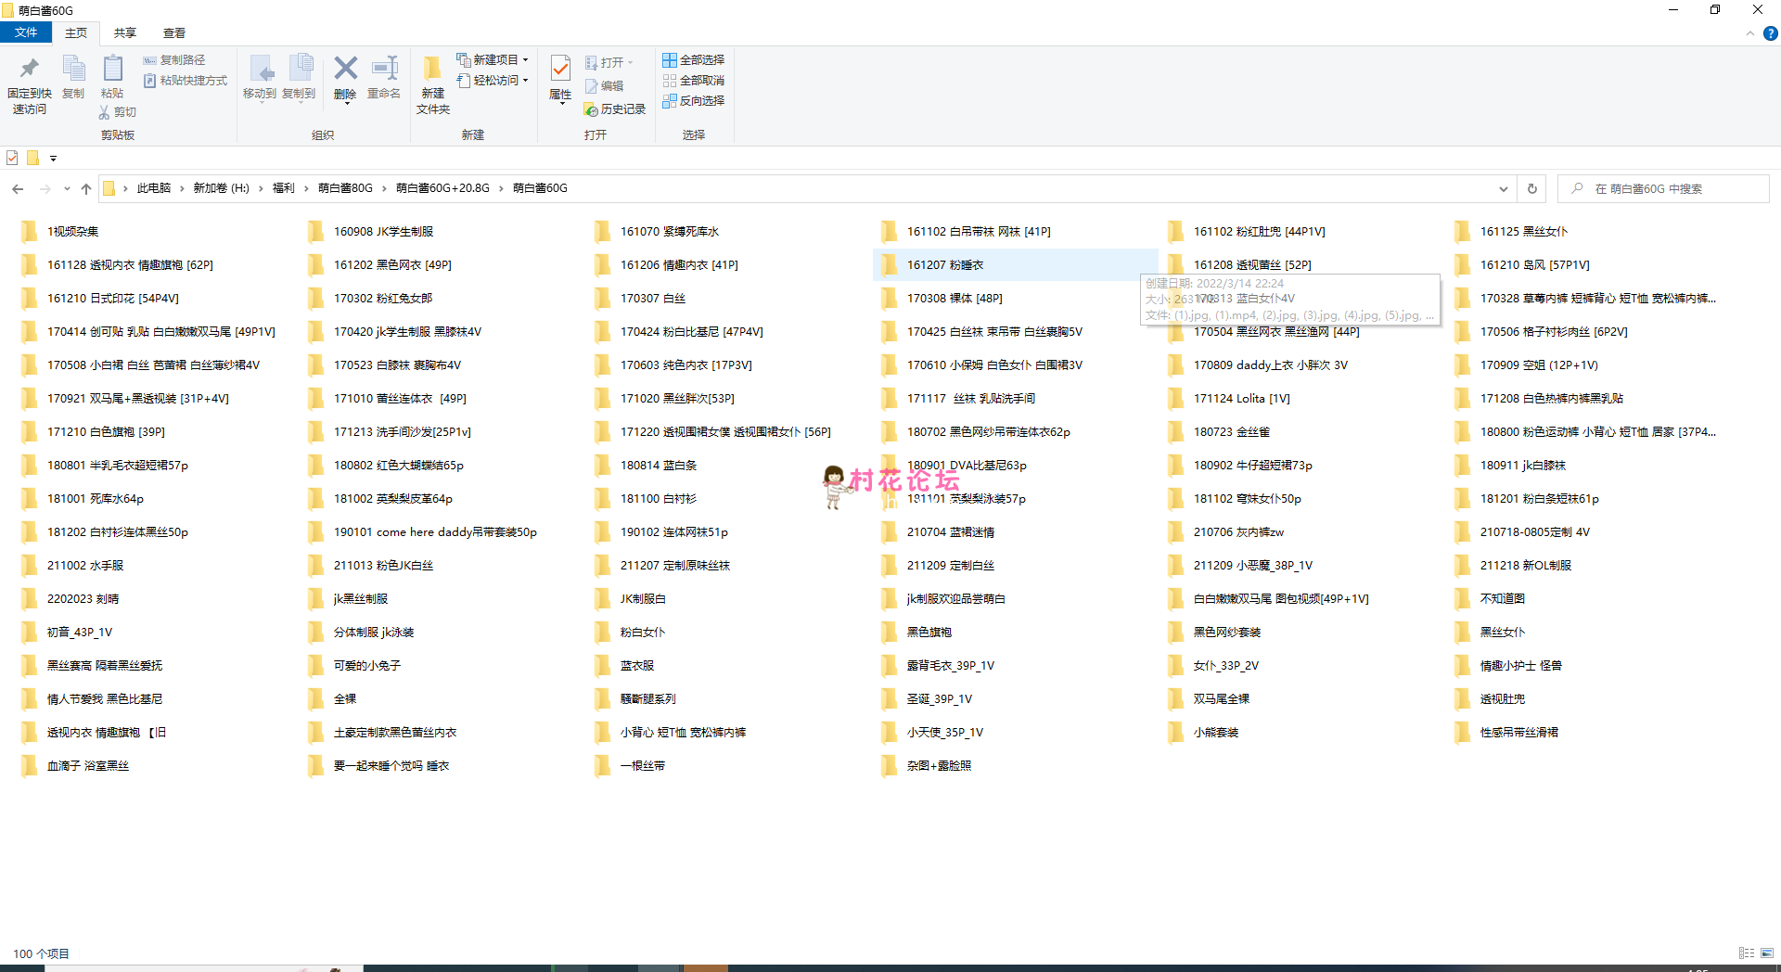Click the New Folder (新建文件夹) icon
The width and height of the screenshot is (1781, 972).
tap(432, 70)
